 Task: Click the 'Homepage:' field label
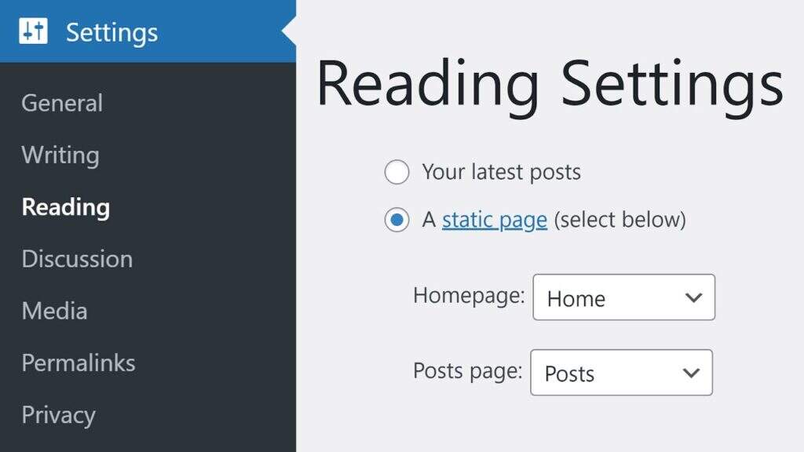coord(469,295)
